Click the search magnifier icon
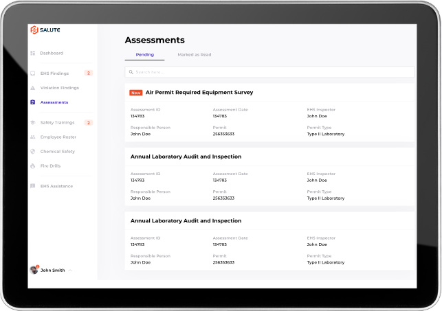The height and width of the screenshot is (311, 442). click(131, 72)
